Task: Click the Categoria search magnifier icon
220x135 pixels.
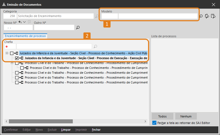Action: pos(97,16)
